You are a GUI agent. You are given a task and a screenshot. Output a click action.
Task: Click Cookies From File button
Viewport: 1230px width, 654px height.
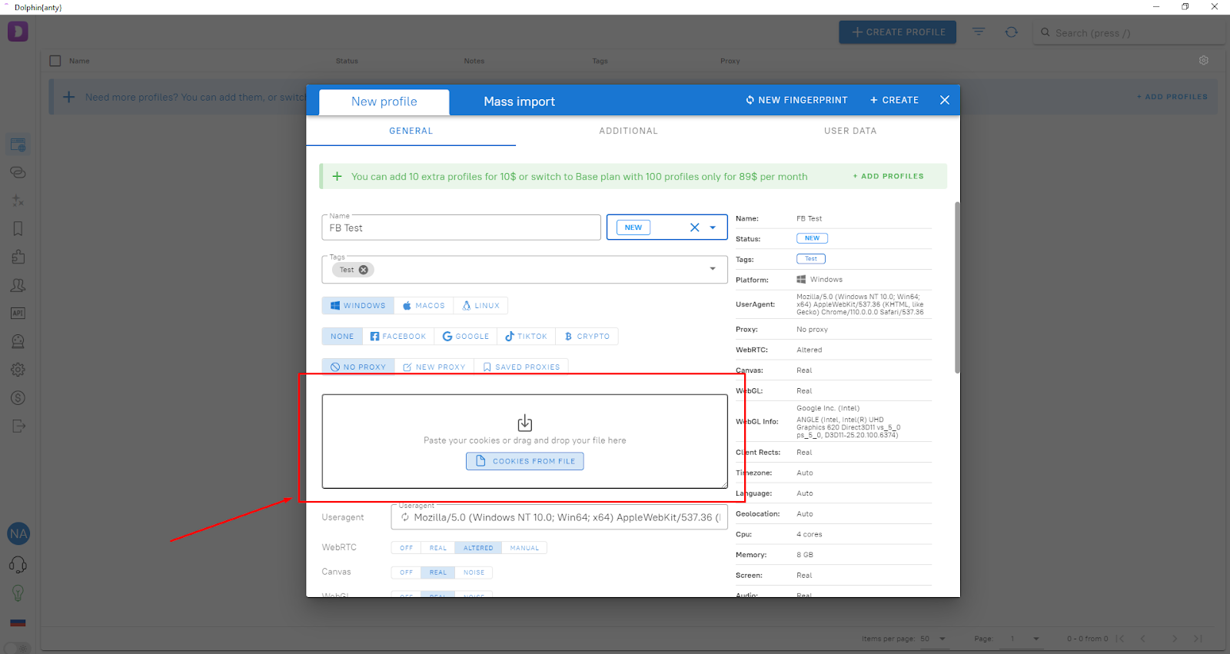pos(525,461)
